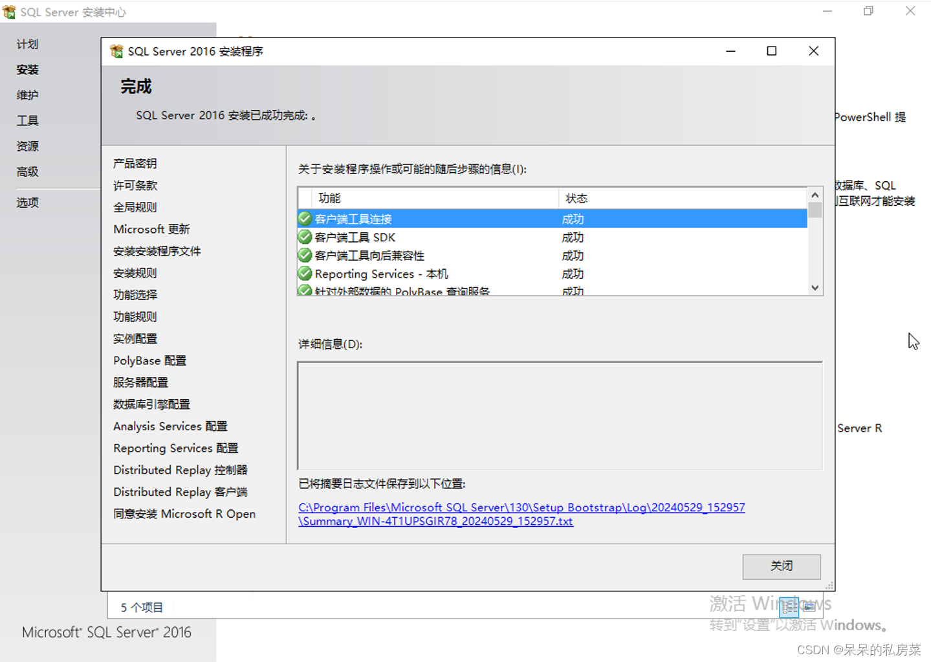Click the 安装安装程序文件 step
The width and height of the screenshot is (931, 662).
[x=157, y=251]
